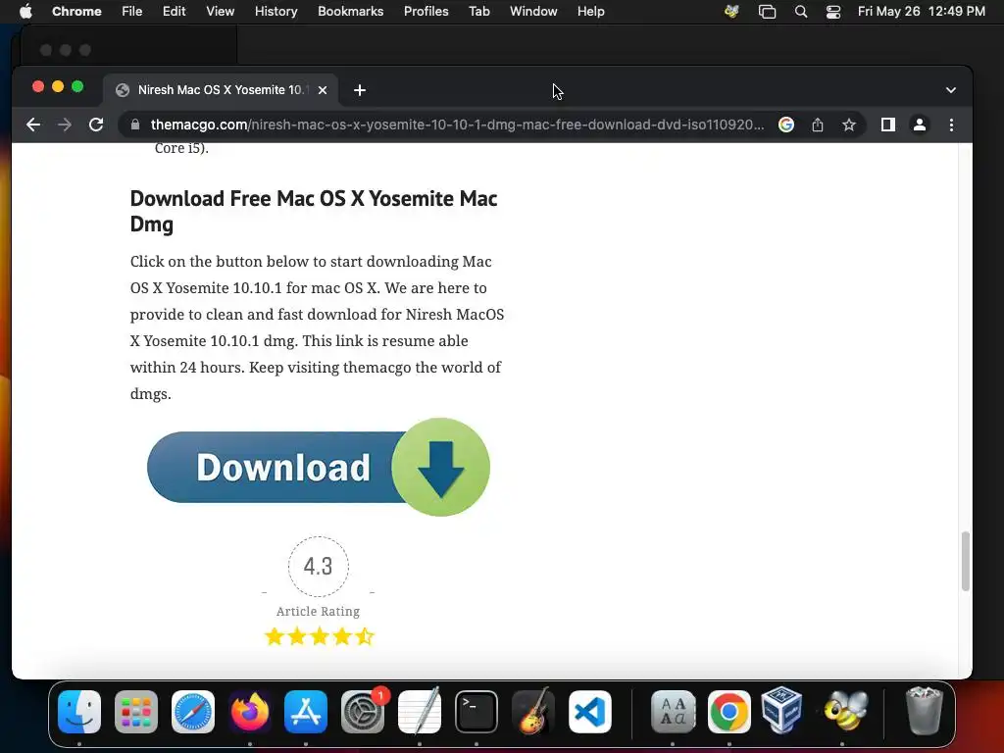This screenshot has width=1004, height=753.
Task: Open the Google icon in address bar
Action: [786, 125]
